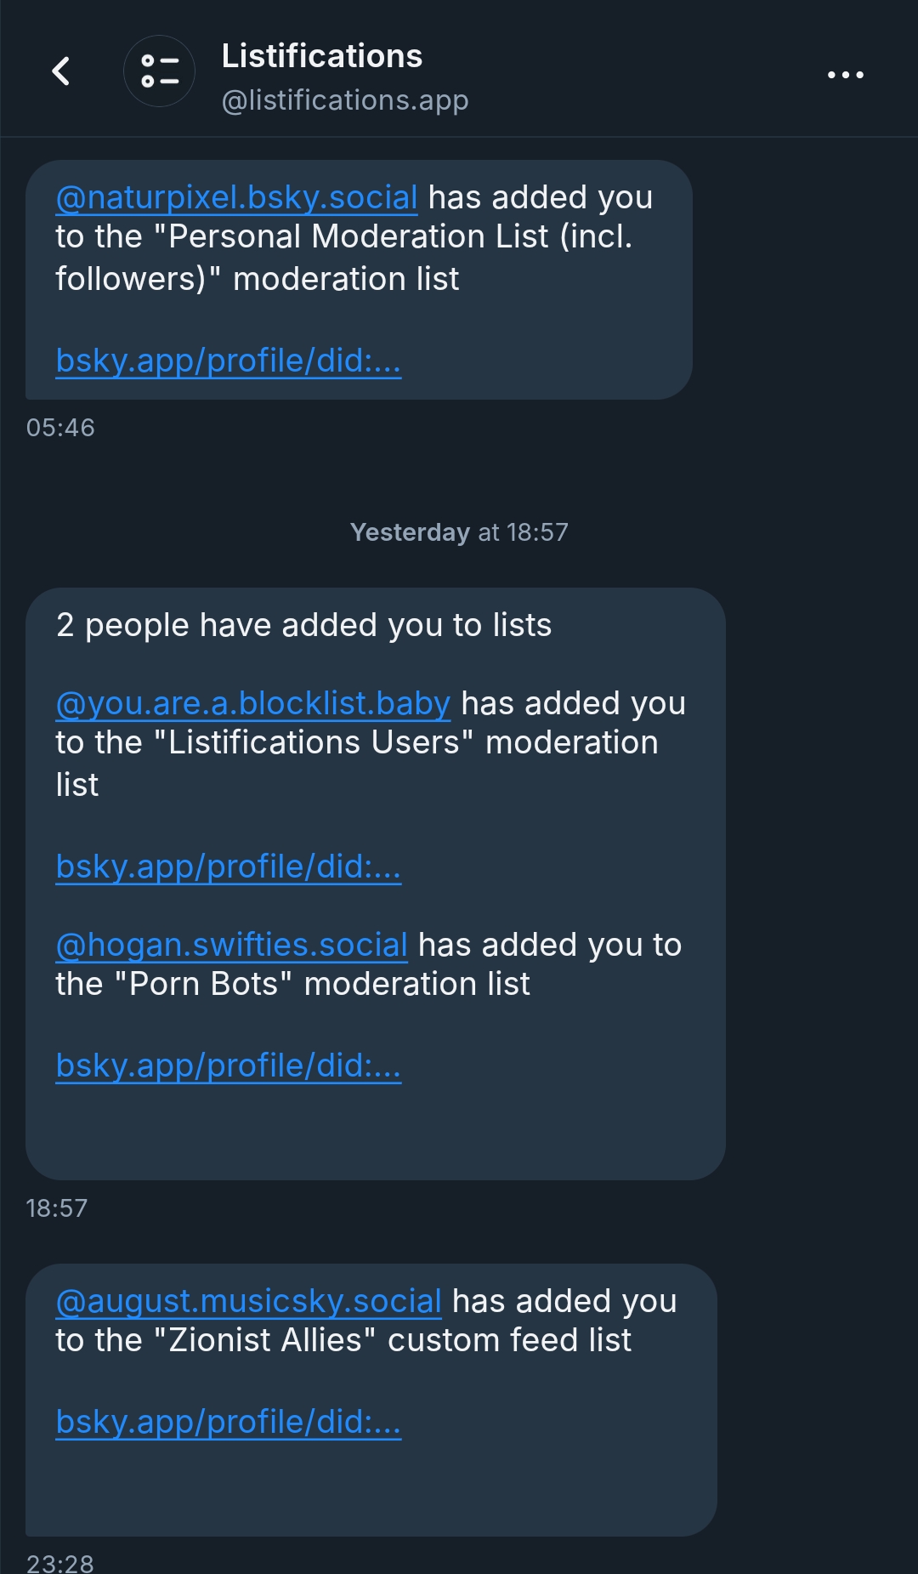
Task: Open profile link under Personal Moderation List message
Action: pos(228,361)
